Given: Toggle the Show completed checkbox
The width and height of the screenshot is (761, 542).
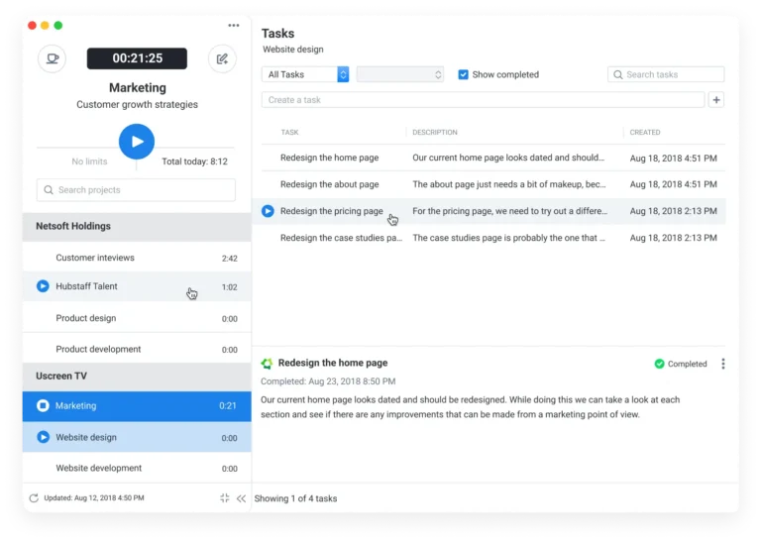Looking at the screenshot, I should click(x=463, y=74).
